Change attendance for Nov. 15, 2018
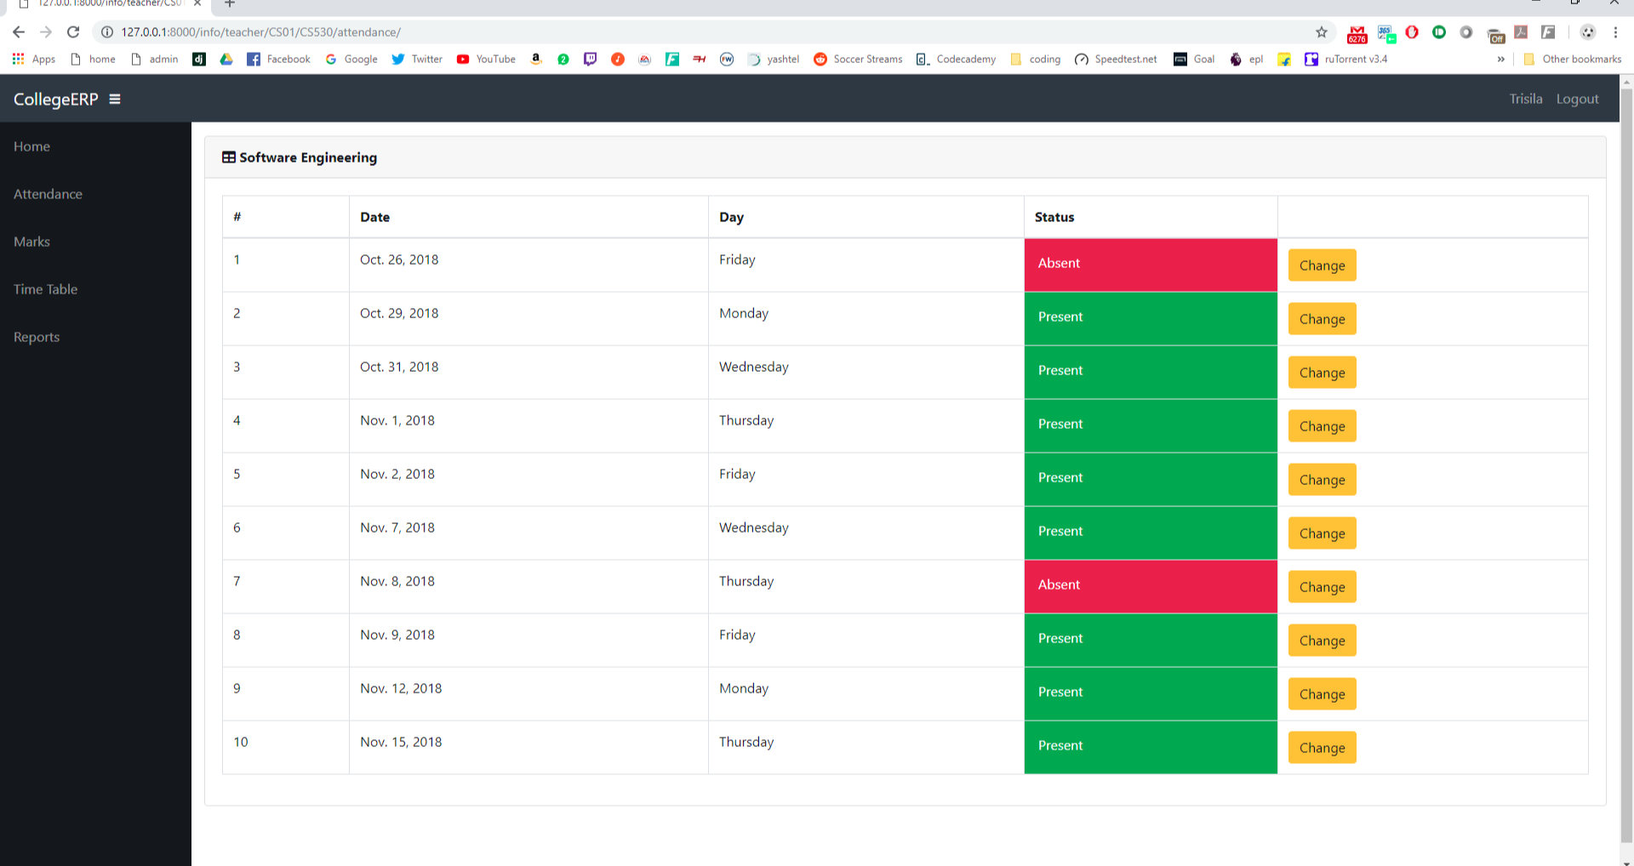 coord(1322,748)
